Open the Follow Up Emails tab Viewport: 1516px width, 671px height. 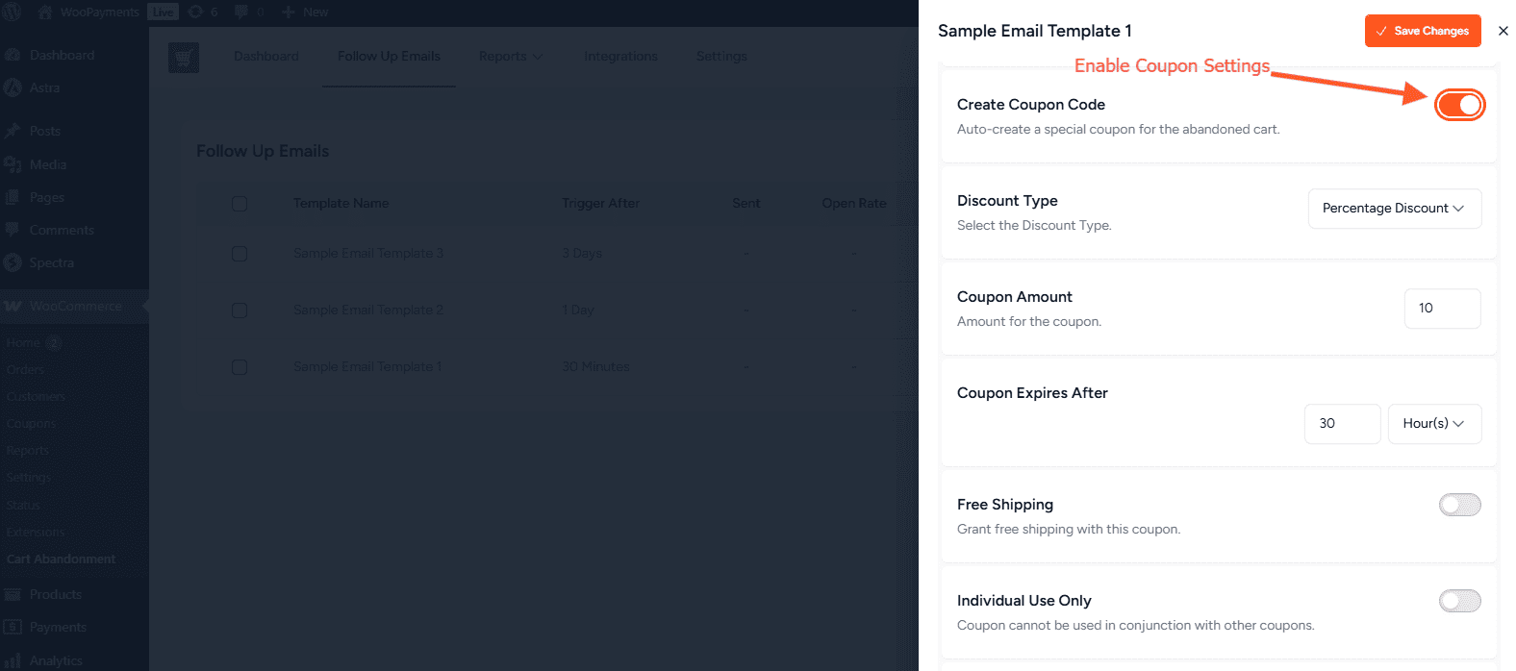pos(389,57)
